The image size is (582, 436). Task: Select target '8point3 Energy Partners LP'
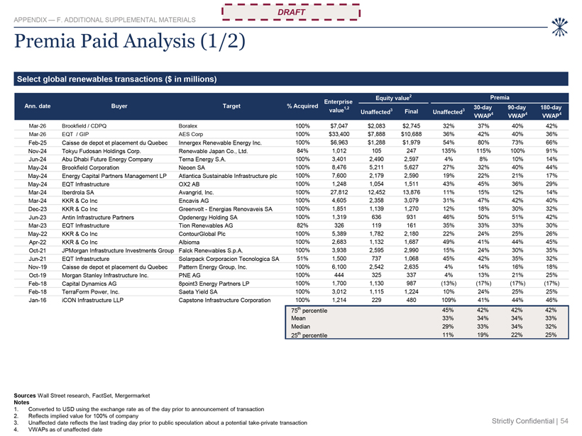[x=214, y=284]
